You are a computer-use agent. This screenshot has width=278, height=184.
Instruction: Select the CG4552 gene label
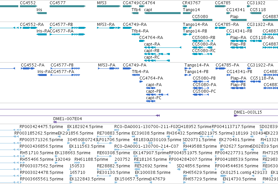pyautogui.click(x=28, y=3)
